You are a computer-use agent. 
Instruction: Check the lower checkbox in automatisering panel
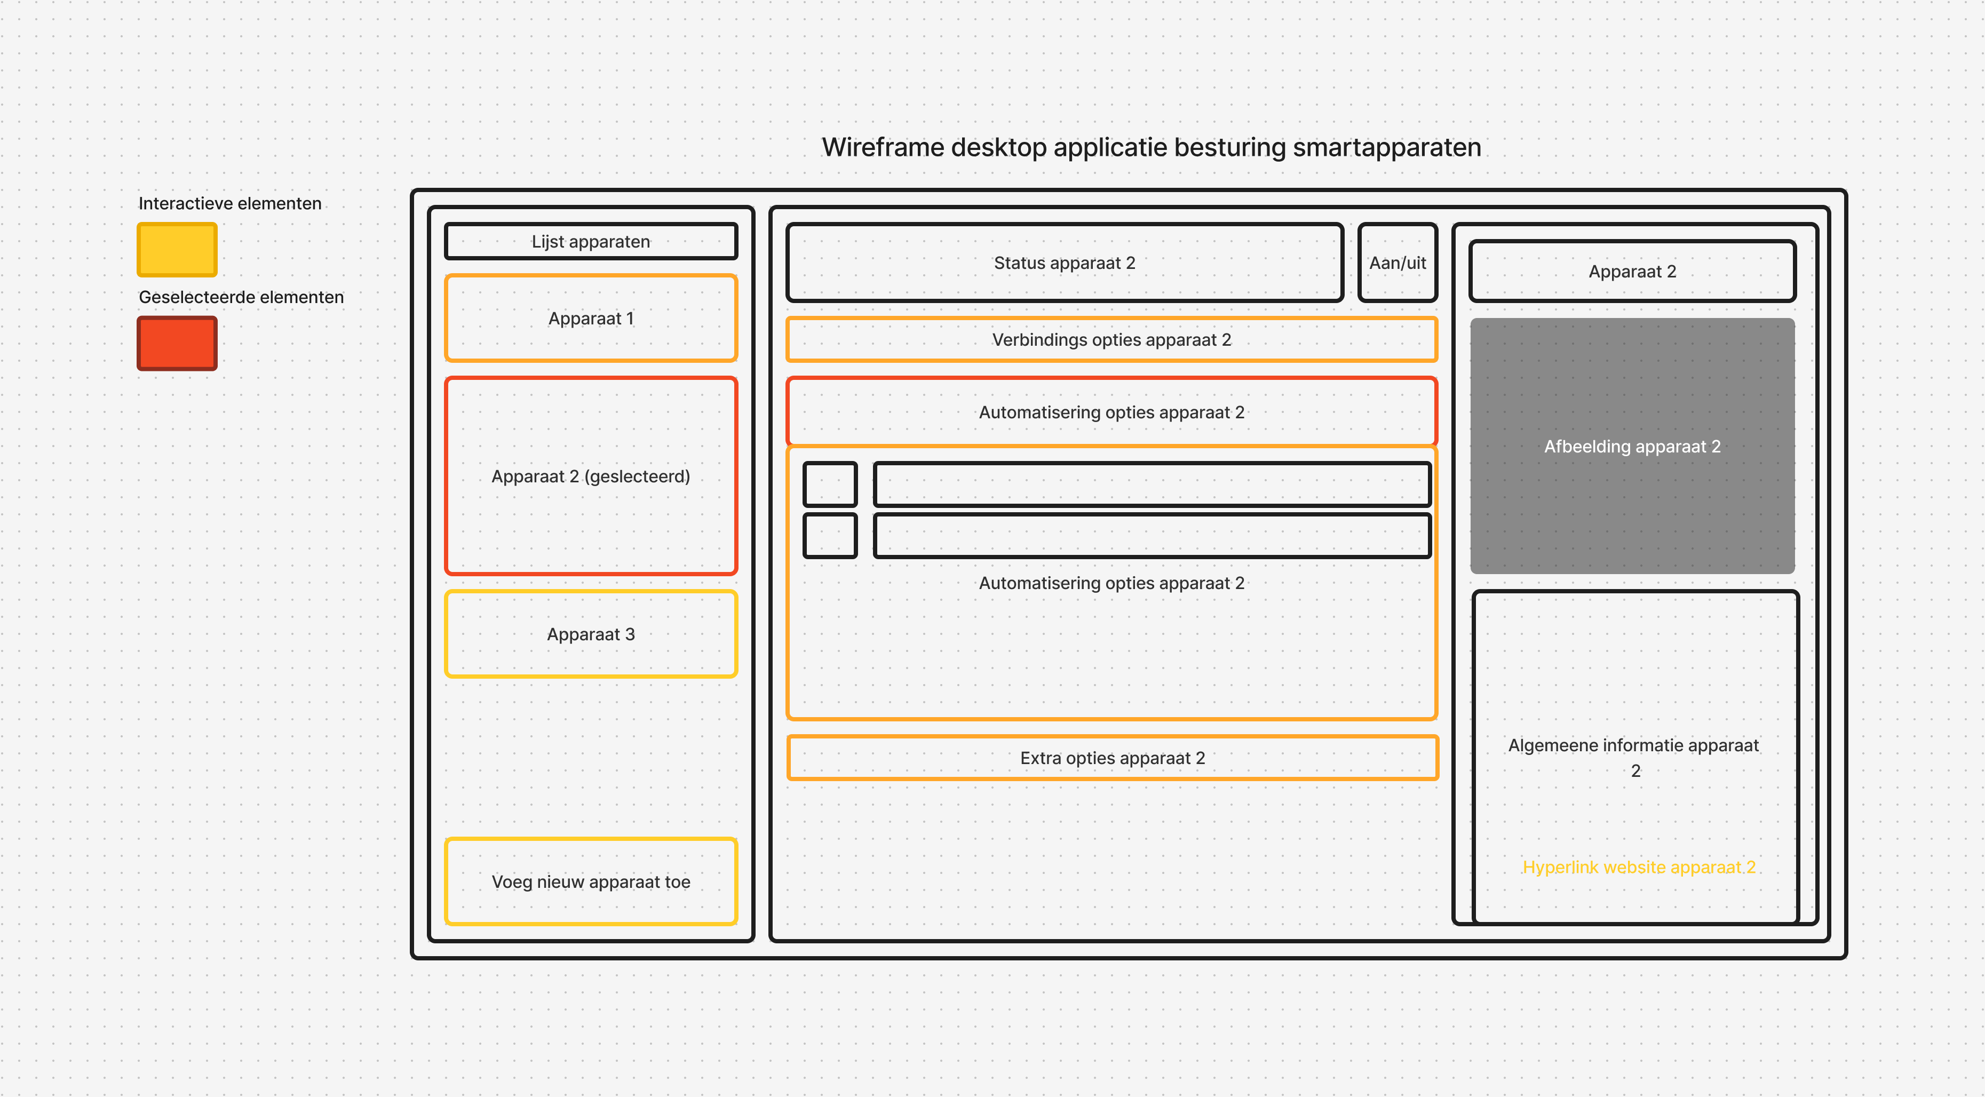click(830, 535)
